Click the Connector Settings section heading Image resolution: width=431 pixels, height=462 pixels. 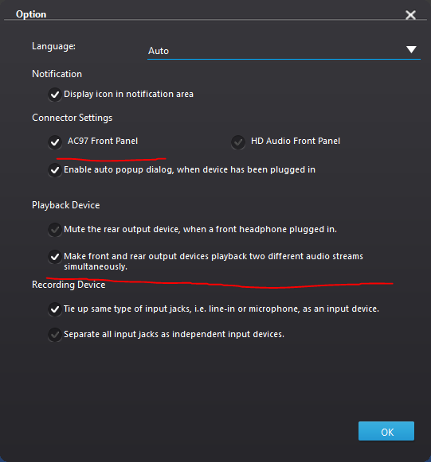coord(72,118)
